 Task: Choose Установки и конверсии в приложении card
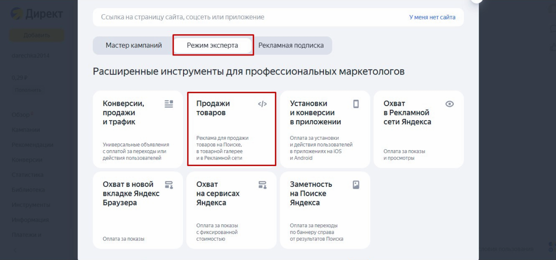click(325, 129)
